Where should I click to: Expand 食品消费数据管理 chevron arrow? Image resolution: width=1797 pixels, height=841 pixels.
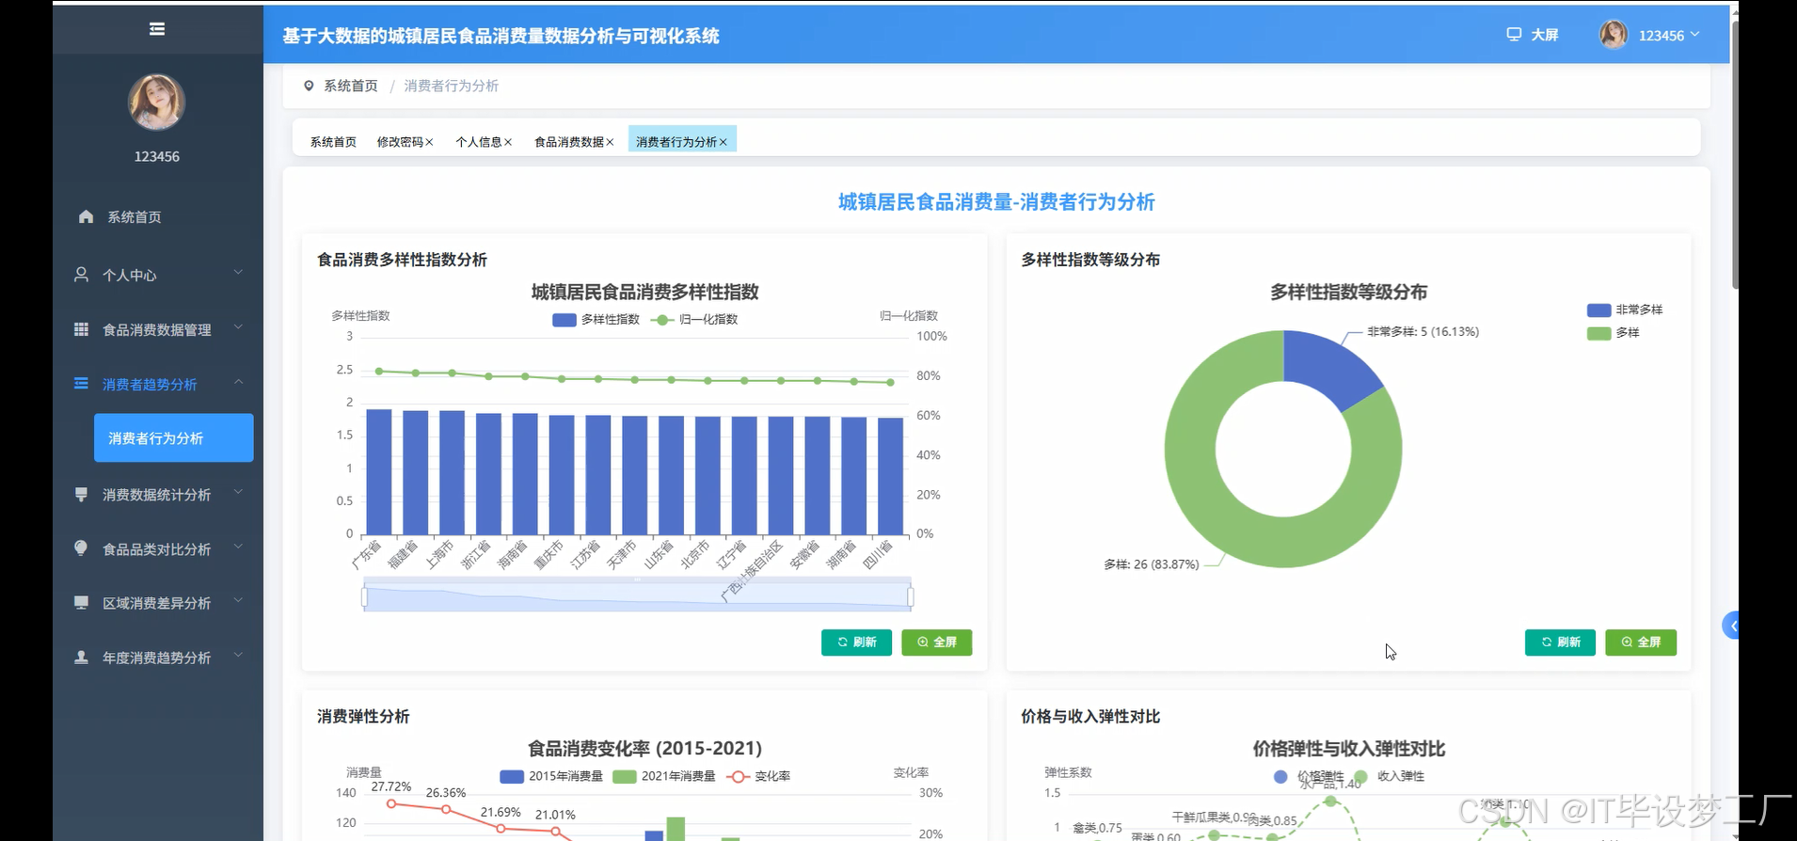click(238, 327)
